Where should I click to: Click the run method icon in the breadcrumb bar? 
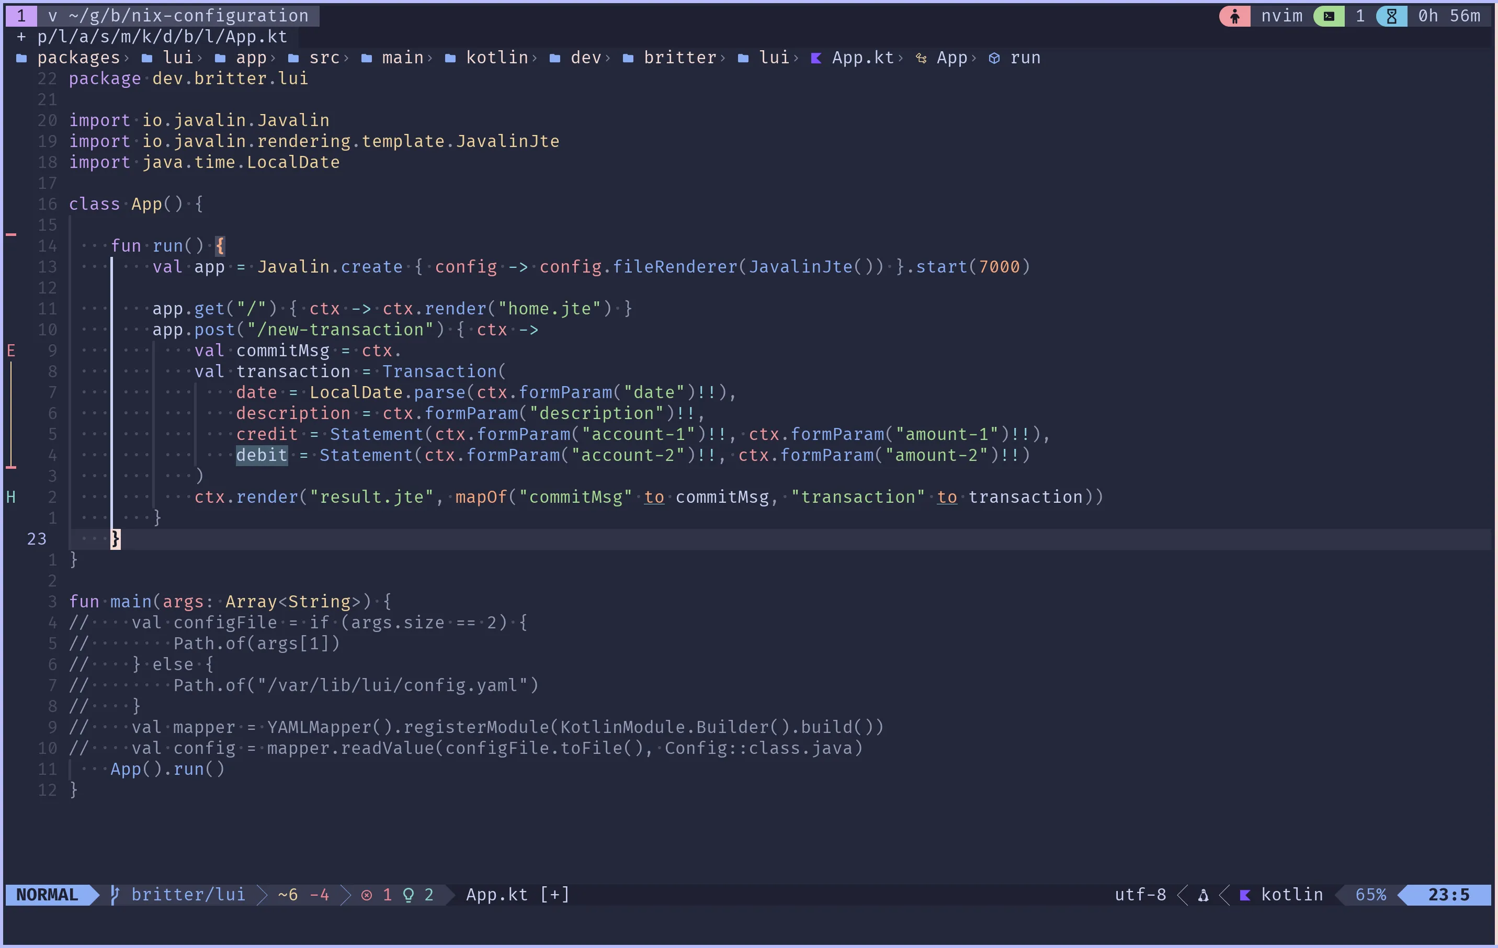[x=996, y=57]
